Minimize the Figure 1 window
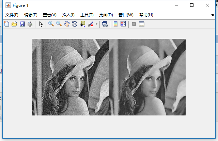 pos(176,5)
